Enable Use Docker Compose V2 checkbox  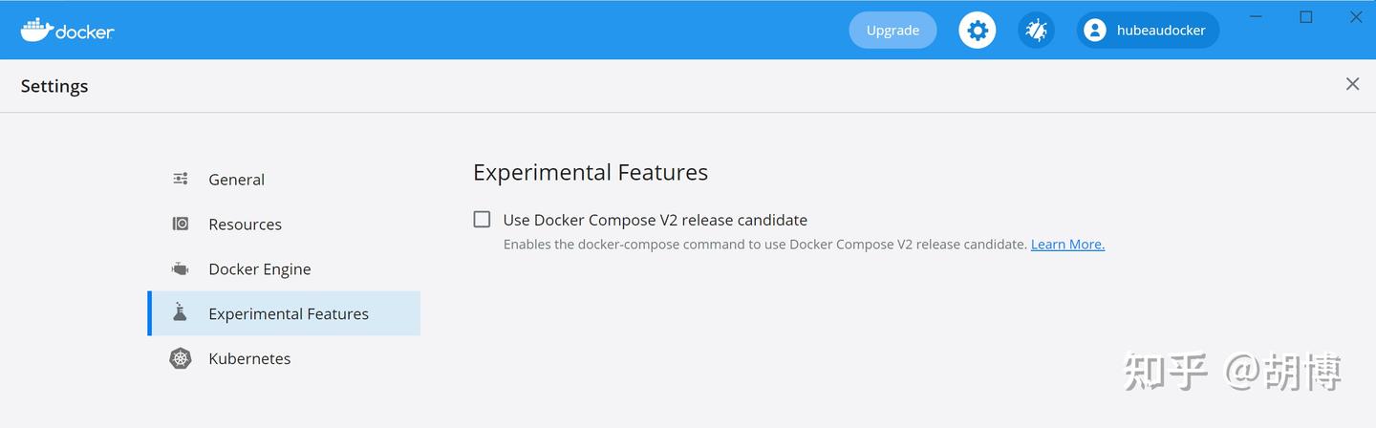coord(483,220)
